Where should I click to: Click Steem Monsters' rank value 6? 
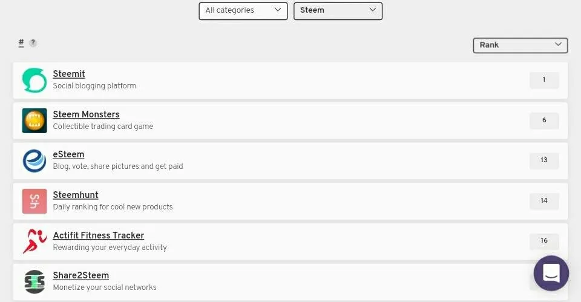tap(544, 120)
